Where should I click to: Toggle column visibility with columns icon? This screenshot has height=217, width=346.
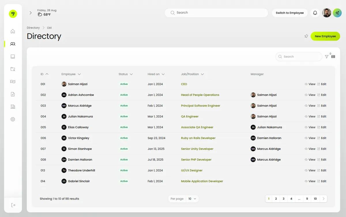333,57
